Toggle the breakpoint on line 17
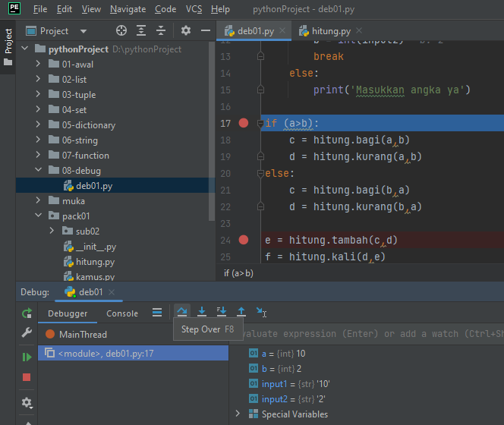Viewport: 504px width, 425px height. pos(244,123)
